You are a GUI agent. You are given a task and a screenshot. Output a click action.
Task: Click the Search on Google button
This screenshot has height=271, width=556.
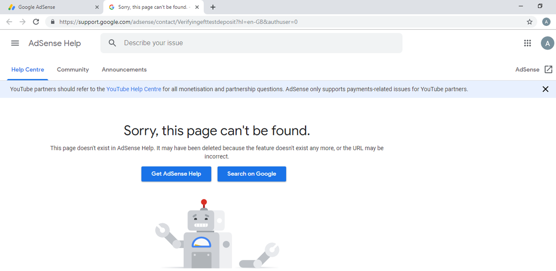click(x=252, y=174)
